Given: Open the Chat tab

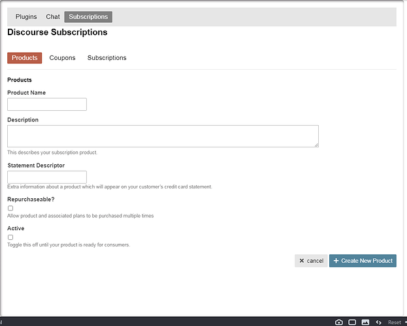Looking at the screenshot, I should pyautogui.click(x=53, y=16).
